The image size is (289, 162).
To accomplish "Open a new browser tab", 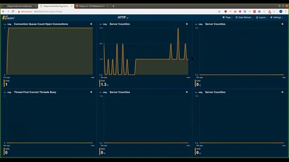I will click(x=113, y=6).
